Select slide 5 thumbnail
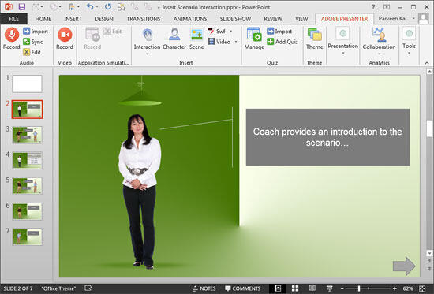The height and width of the screenshot is (294, 434). 27,185
